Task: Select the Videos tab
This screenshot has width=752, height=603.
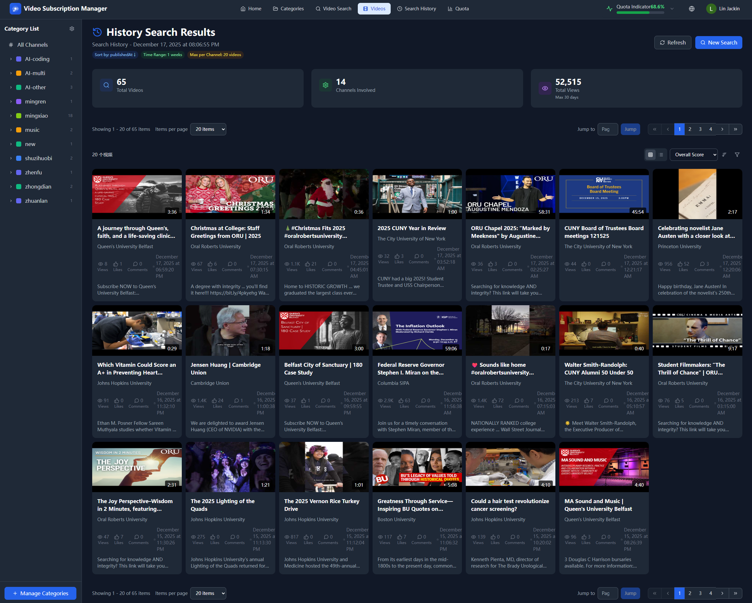Action: pyautogui.click(x=374, y=9)
